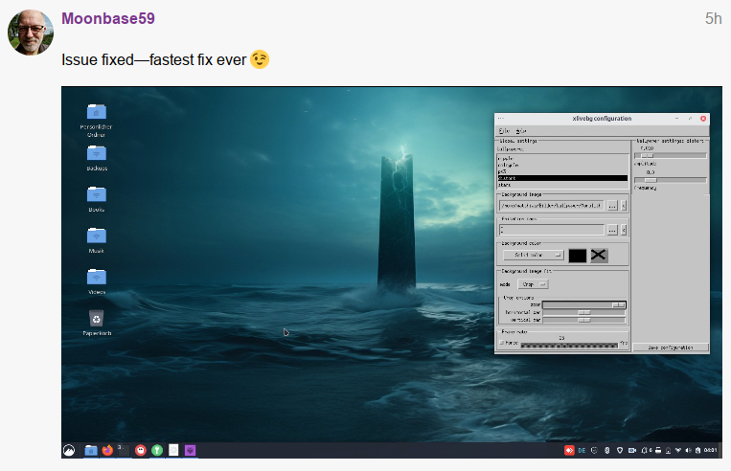
Task: Click the zoom slider in Crop options
Action: [583, 304]
